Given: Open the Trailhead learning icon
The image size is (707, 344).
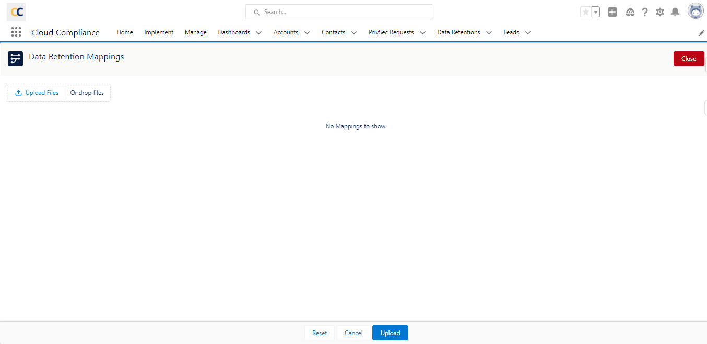Looking at the screenshot, I should [x=630, y=11].
